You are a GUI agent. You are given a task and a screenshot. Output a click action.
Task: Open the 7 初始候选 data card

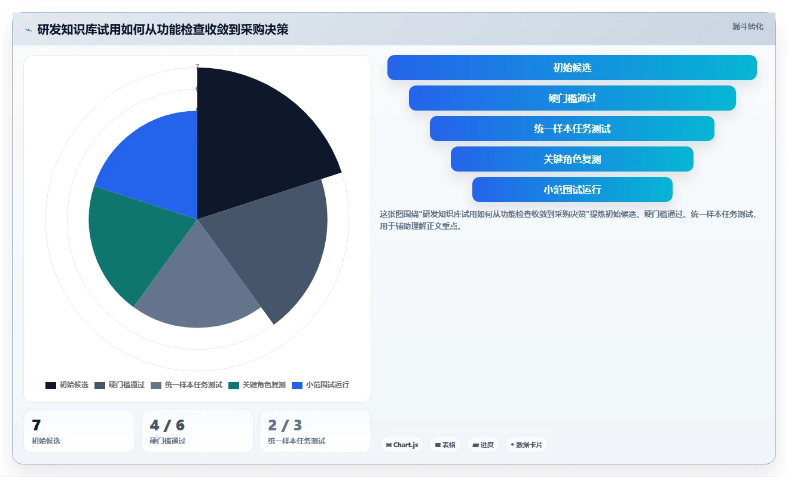tap(79, 431)
